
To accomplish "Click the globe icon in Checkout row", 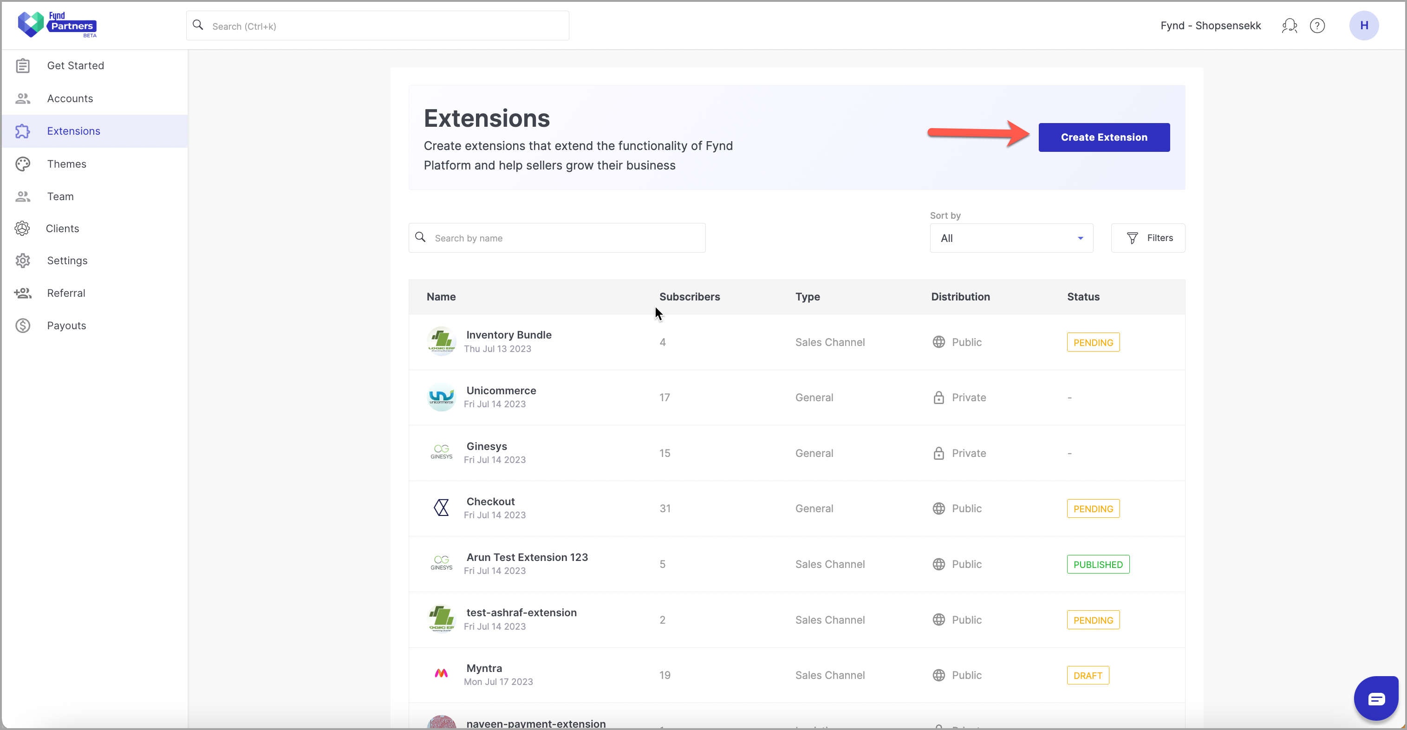I will [938, 508].
